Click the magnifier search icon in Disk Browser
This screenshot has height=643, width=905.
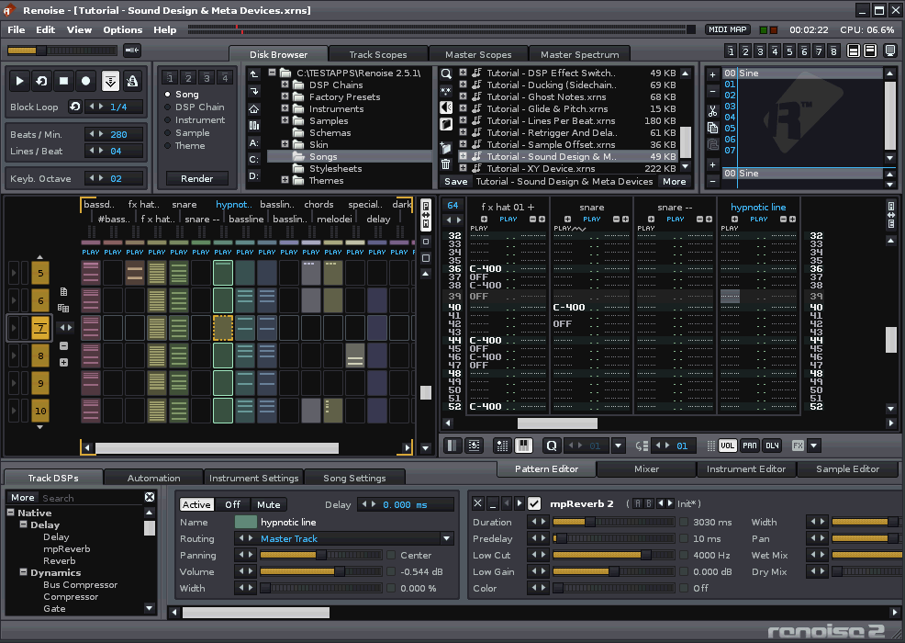(x=445, y=73)
